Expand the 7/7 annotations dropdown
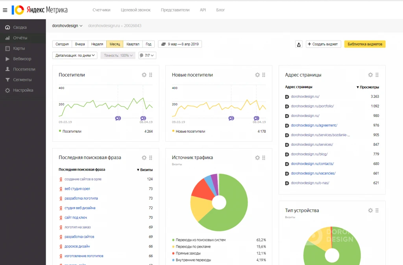403x265 pixels. pyautogui.click(x=147, y=55)
